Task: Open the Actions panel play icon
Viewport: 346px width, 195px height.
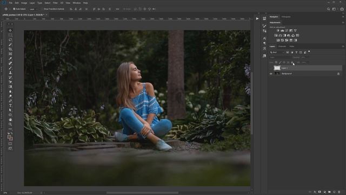Action: coord(257,19)
